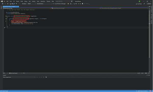Open the Extensions menu
The image size is (153, 92).
[43, 1]
